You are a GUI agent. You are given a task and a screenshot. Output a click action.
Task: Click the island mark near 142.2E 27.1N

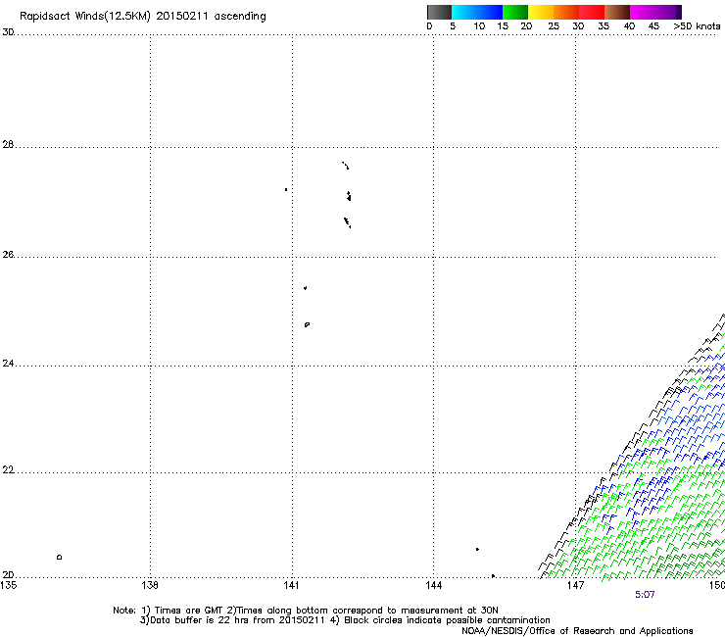(x=349, y=196)
